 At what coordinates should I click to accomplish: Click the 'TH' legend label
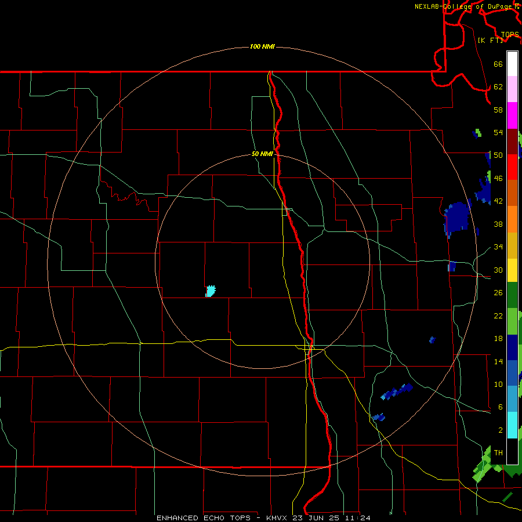tap(498, 453)
